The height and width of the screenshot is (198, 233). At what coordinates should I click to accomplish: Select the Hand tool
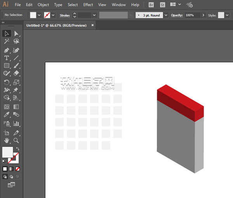click(7, 140)
